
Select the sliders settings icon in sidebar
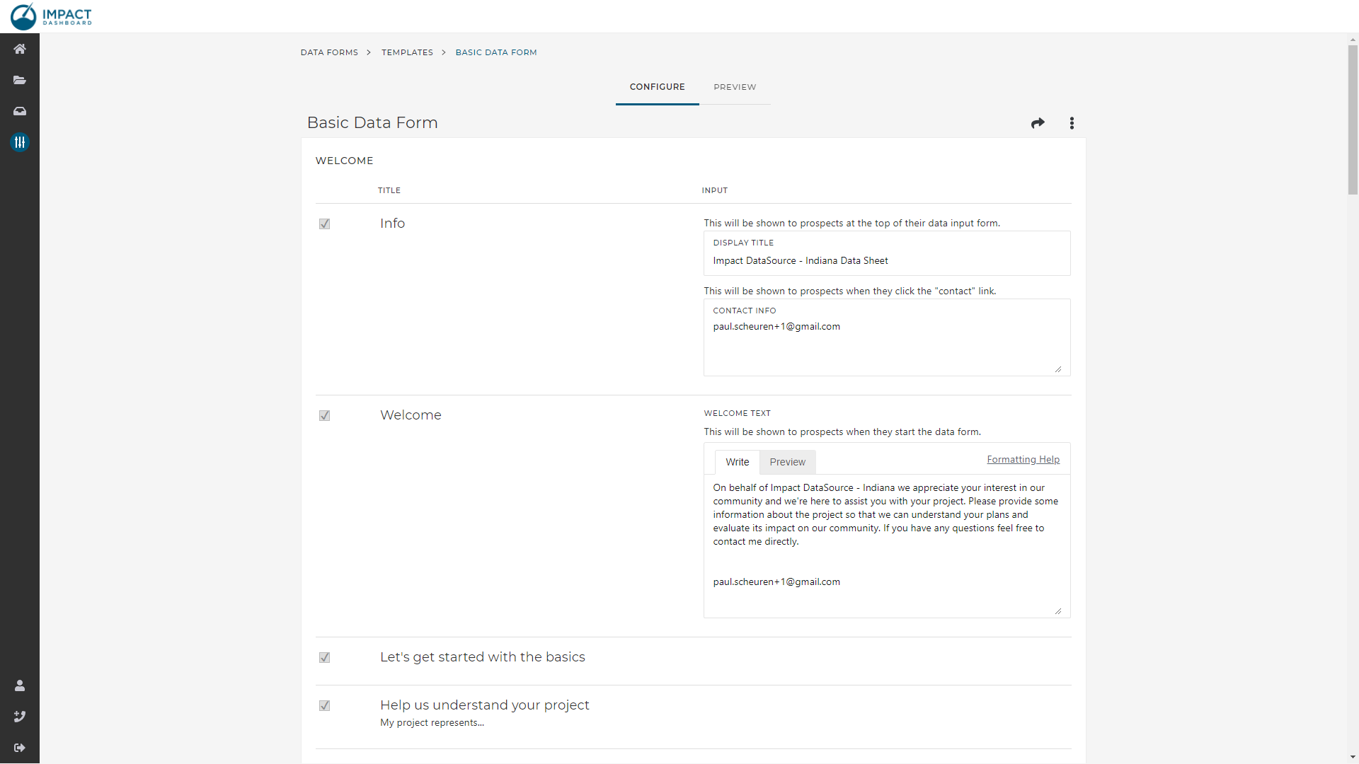point(20,142)
